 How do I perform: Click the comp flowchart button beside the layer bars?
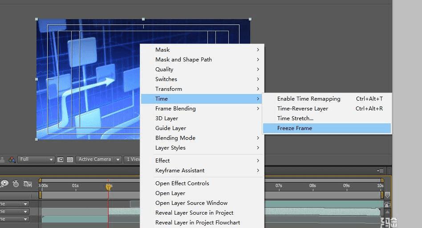click(388, 205)
